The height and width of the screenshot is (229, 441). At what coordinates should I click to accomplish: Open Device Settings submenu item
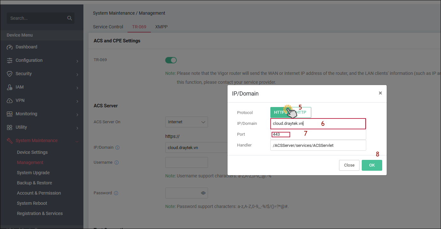(x=32, y=152)
